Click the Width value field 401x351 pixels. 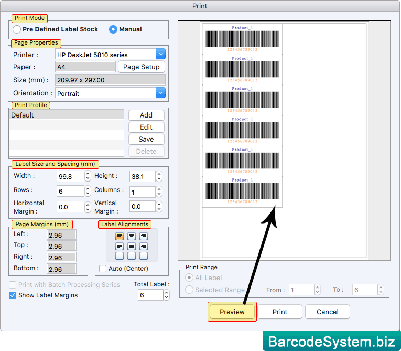tap(71, 176)
